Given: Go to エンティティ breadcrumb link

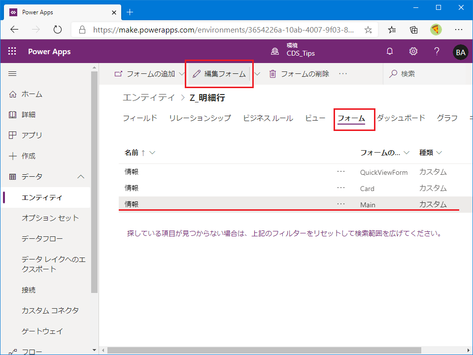Looking at the screenshot, I should coord(149,97).
